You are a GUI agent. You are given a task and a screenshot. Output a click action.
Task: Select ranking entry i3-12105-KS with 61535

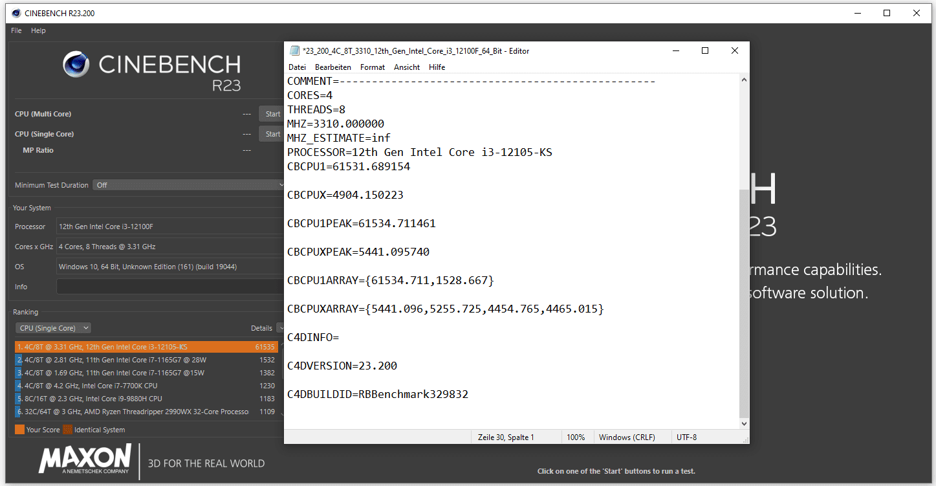146,347
